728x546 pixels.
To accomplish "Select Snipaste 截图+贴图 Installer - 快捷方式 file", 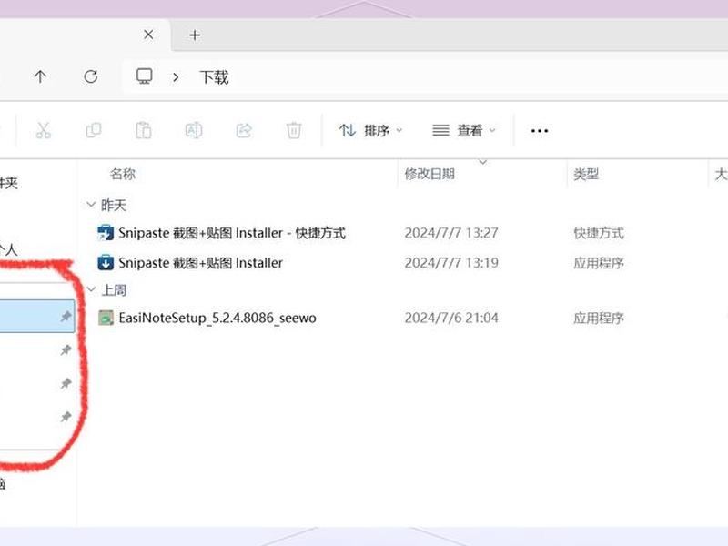I will point(232,233).
